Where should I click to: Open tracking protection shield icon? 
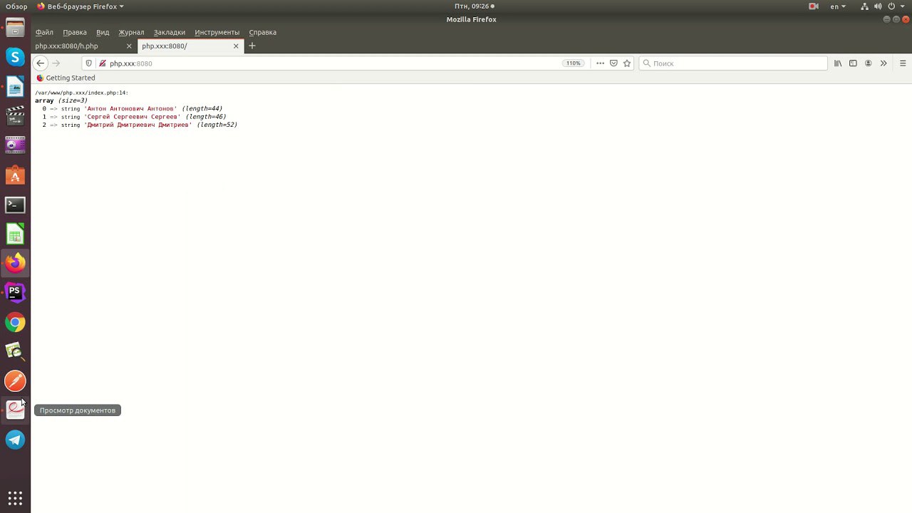tap(89, 63)
